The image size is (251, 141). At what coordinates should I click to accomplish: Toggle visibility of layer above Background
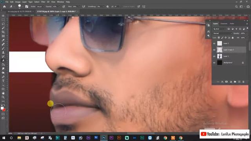(x=214, y=56)
